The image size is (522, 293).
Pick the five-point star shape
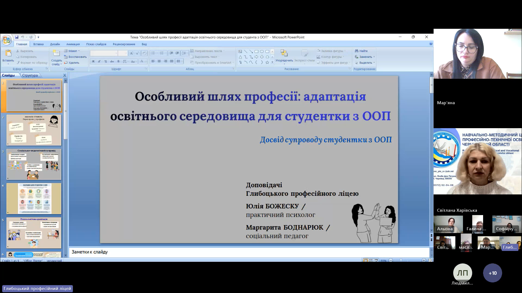coord(267,62)
